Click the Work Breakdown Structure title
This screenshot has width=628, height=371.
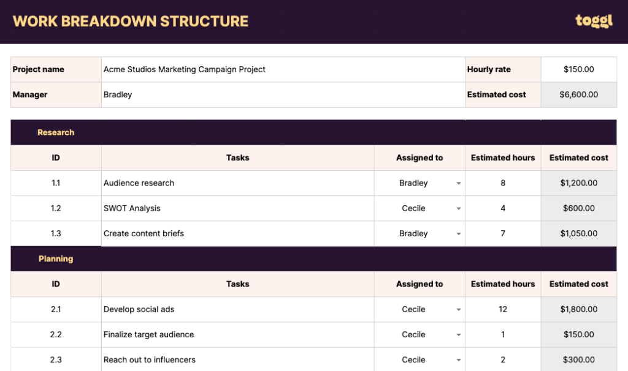(131, 21)
